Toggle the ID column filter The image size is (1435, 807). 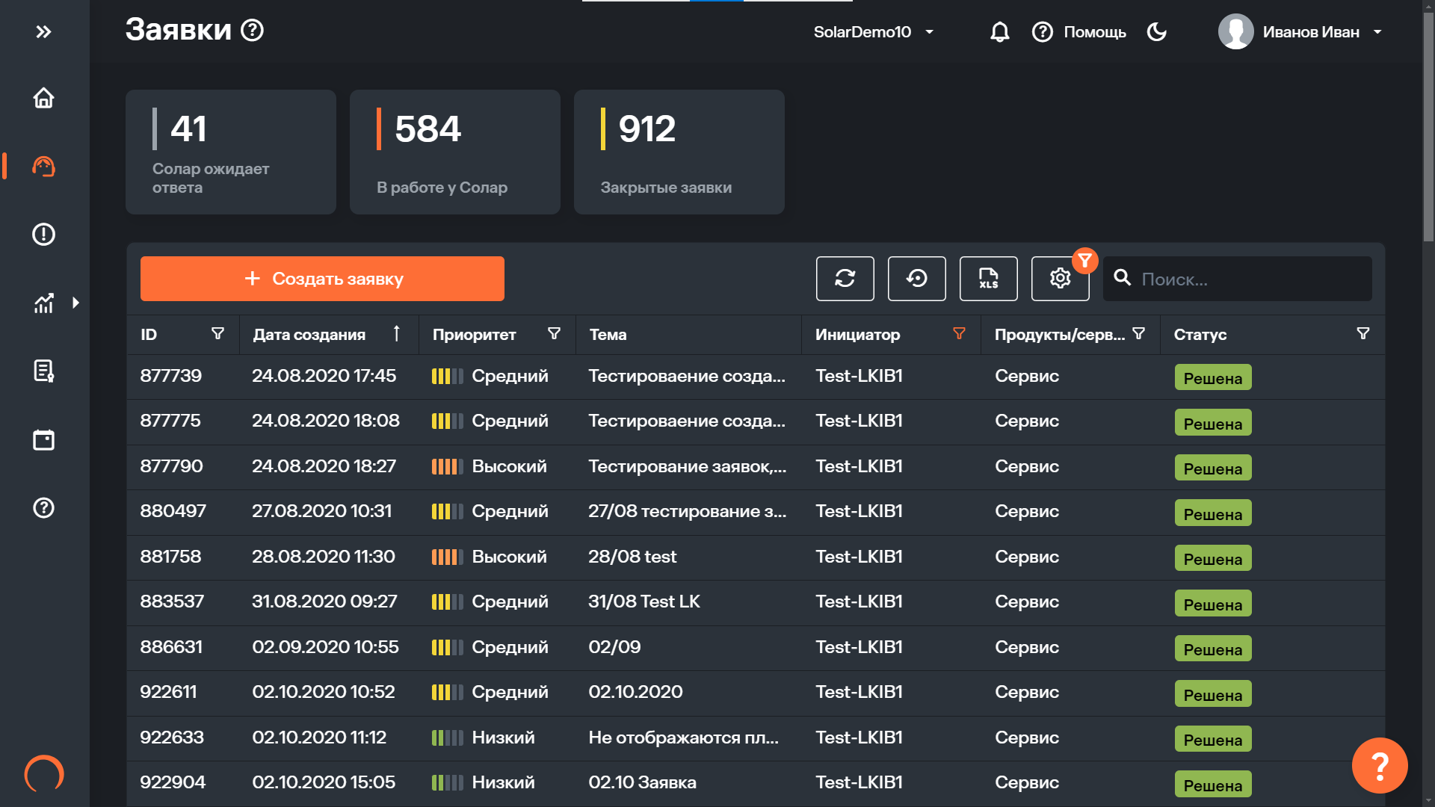[217, 334]
